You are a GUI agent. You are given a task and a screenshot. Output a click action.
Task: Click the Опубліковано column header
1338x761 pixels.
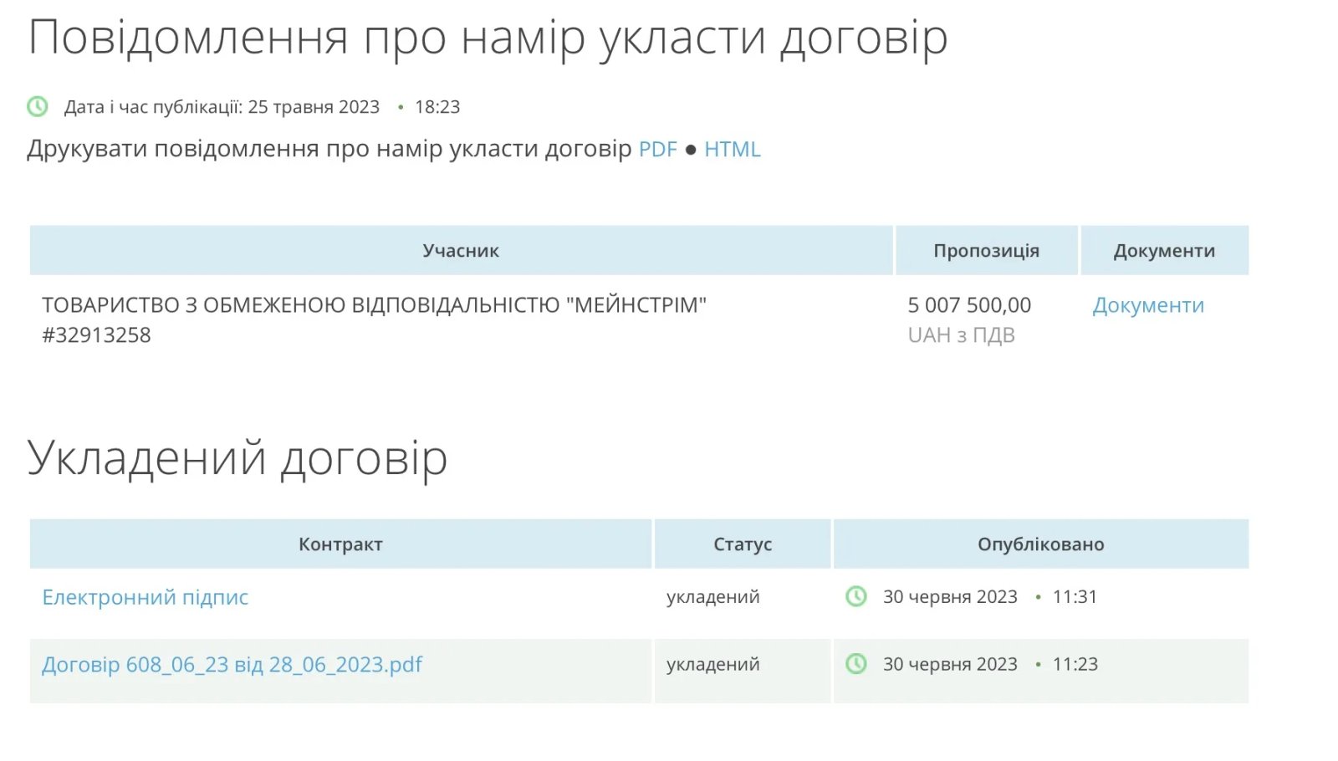pos(1041,544)
